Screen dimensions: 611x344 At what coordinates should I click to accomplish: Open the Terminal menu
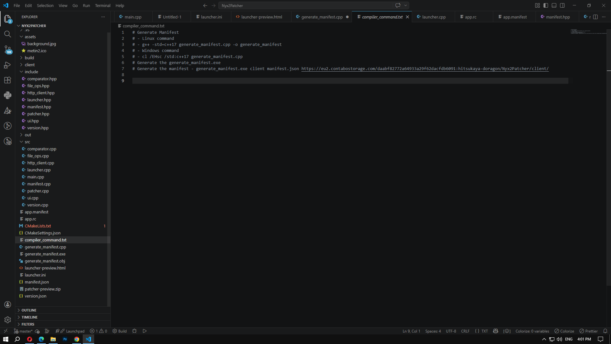(x=102, y=5)
